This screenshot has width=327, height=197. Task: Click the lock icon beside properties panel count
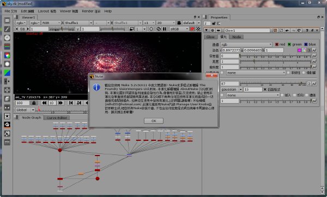tap(214, 23)
